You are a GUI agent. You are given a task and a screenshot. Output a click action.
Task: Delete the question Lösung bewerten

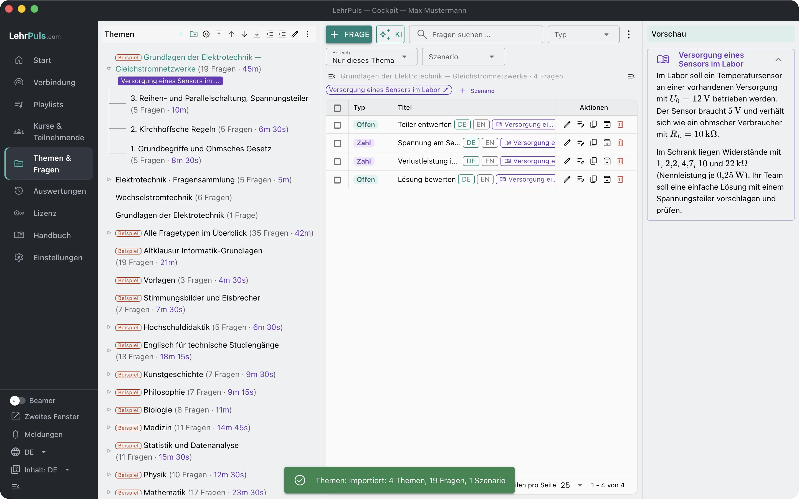620,179
